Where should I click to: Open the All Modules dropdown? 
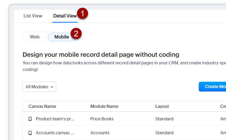tap(39, 87)
